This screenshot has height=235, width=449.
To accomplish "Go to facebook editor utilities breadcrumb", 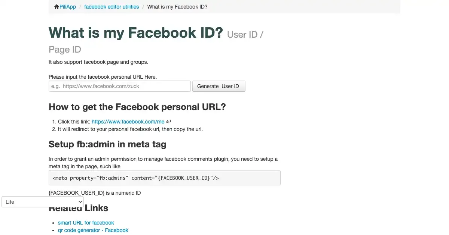I will [112, 7].
